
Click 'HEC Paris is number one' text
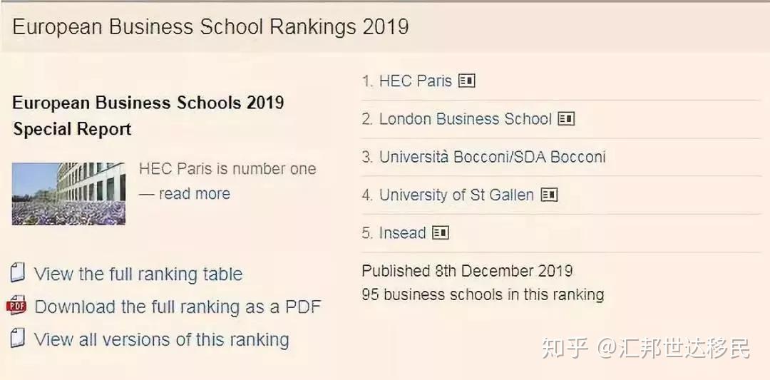coord(227,169)
